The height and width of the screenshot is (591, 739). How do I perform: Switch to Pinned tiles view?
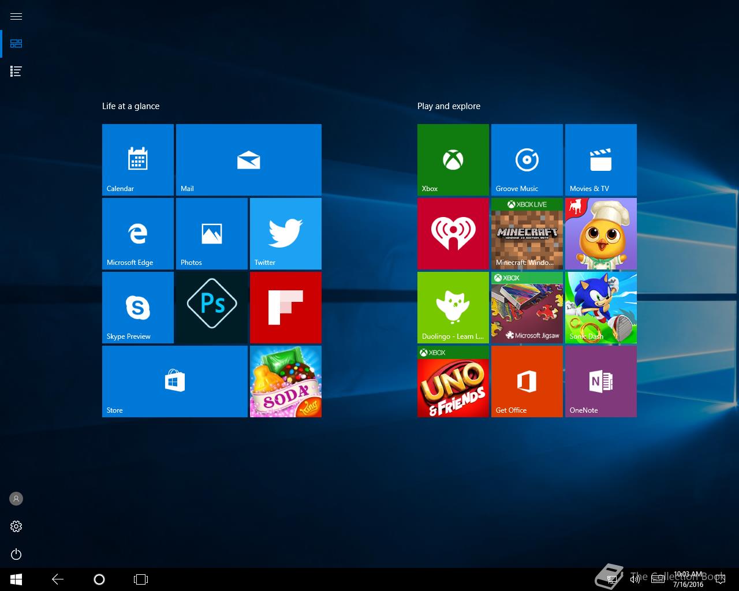(16, 44)
